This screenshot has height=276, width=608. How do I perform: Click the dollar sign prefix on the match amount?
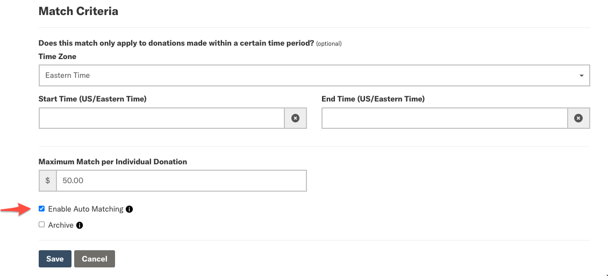(48, 180)
